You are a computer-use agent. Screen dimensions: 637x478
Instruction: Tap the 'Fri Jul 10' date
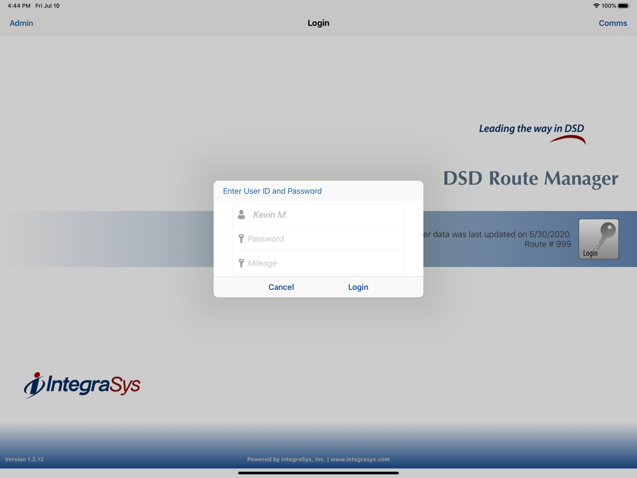tap(48, 6)
